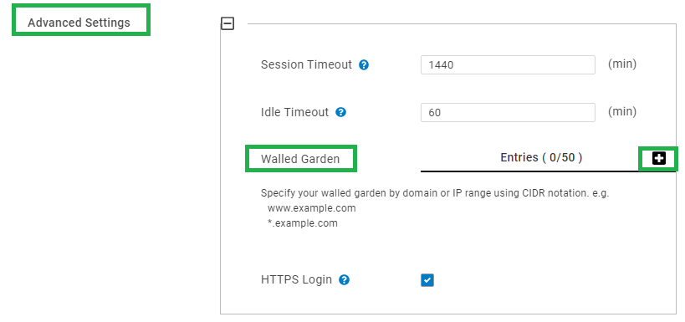Screen dimensions: 685x322
Task: Click the *.example.com wildcard example text
Action: (x=302, y=223)
